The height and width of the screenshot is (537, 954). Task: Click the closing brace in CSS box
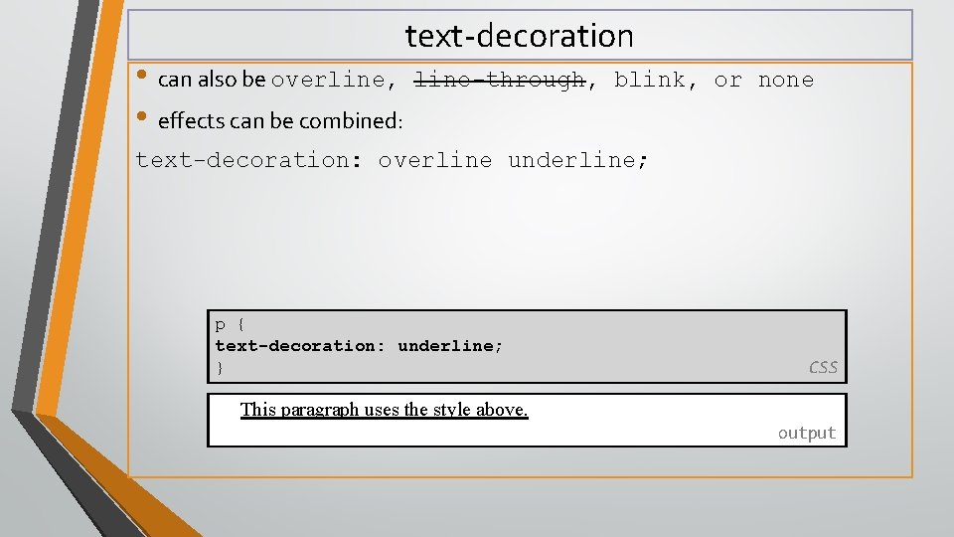(x=220, y=368)
